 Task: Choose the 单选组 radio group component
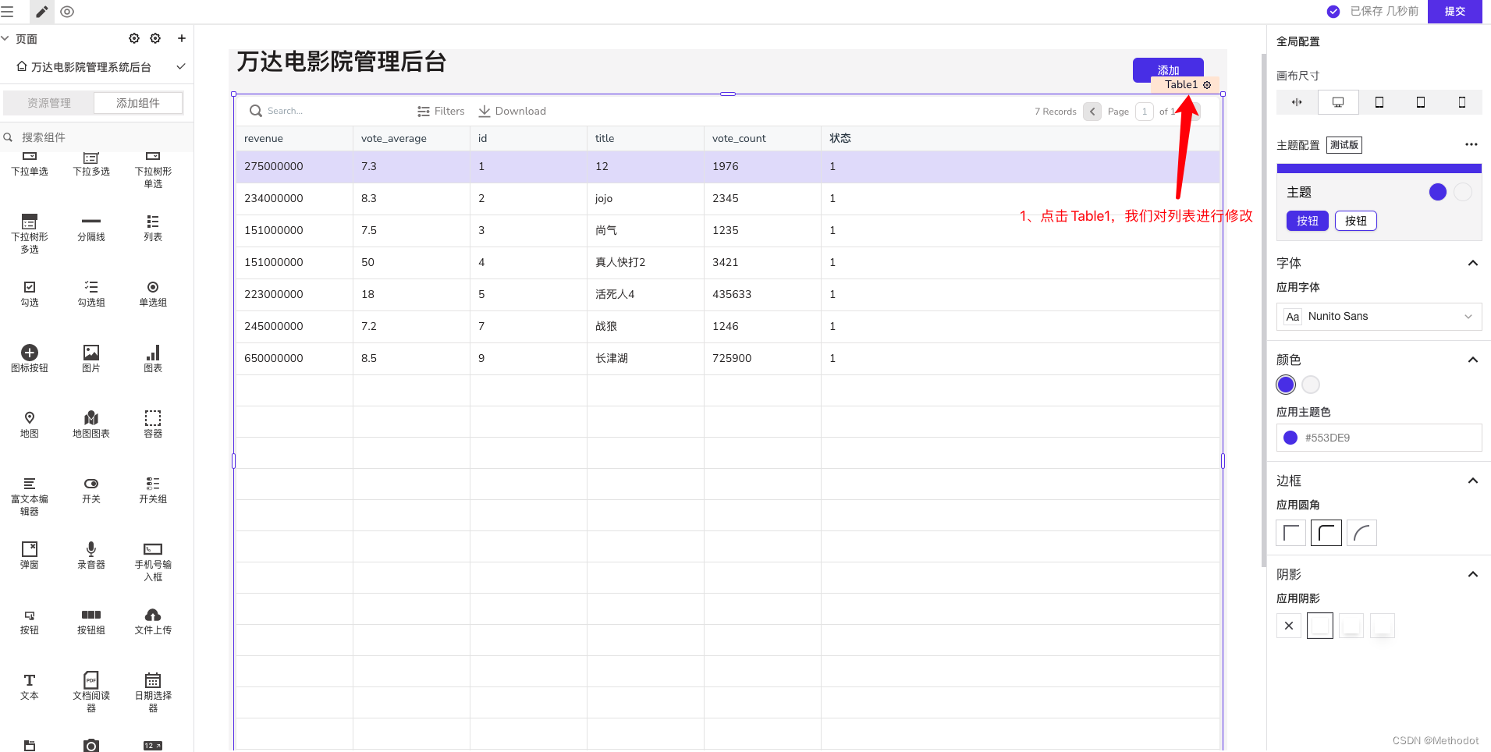coord(153,293)
